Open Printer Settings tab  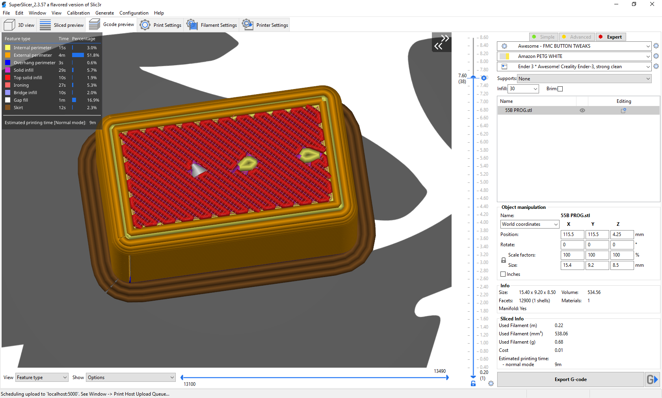(265, 25)
